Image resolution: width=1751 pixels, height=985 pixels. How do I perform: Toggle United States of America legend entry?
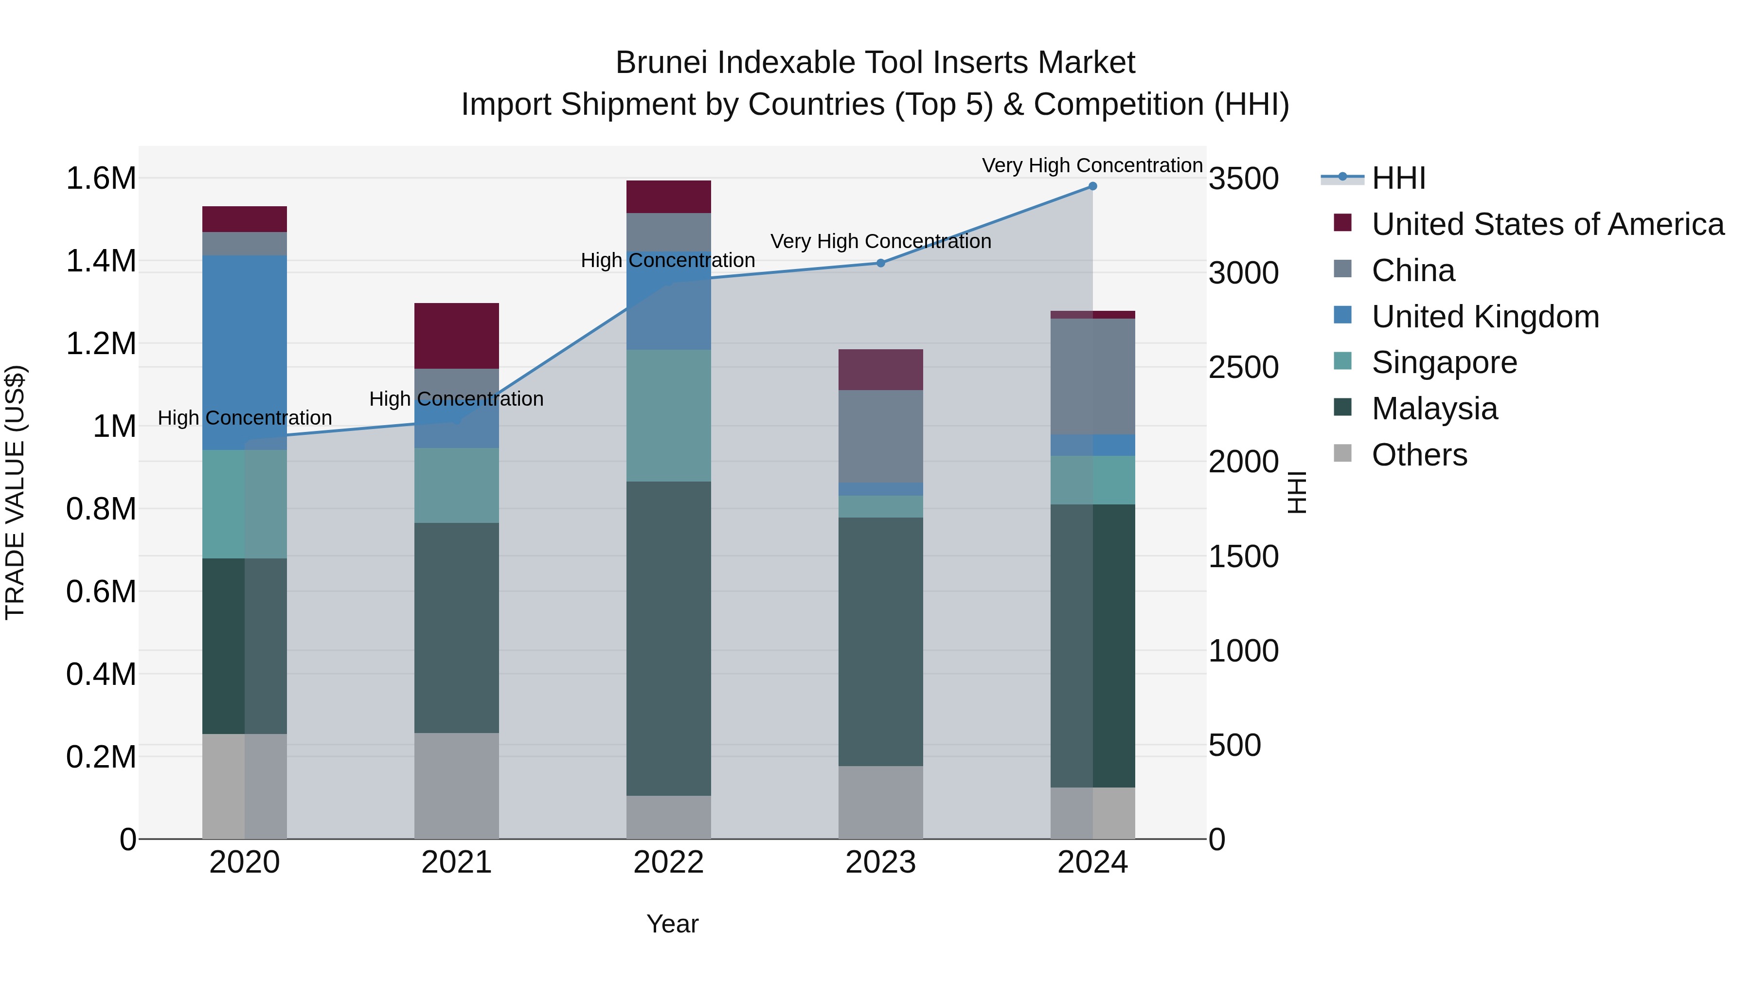point(1529,224)
